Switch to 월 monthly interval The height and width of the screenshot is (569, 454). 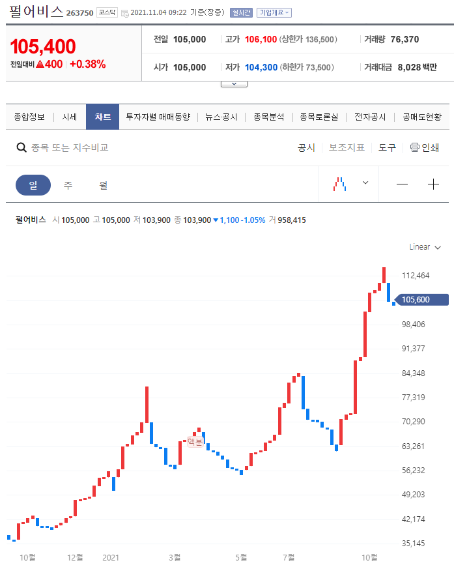coord(103,185)
